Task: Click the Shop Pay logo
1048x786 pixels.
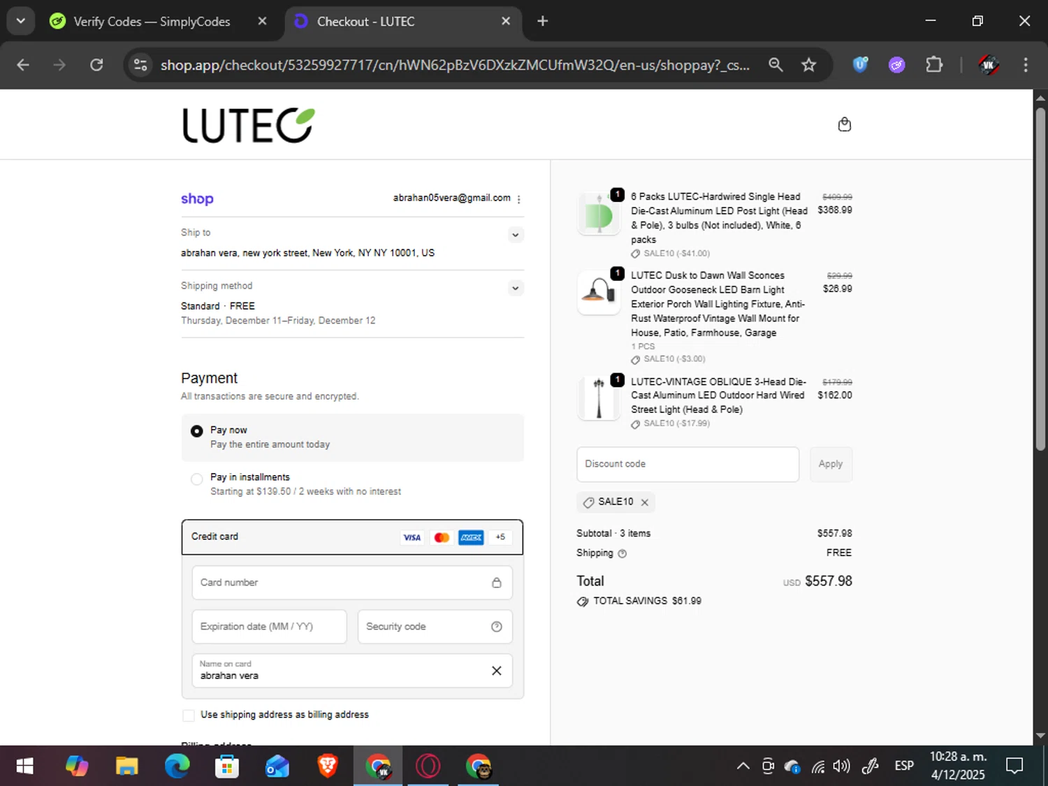Action: pyautogui.click(x=197, y=199)
